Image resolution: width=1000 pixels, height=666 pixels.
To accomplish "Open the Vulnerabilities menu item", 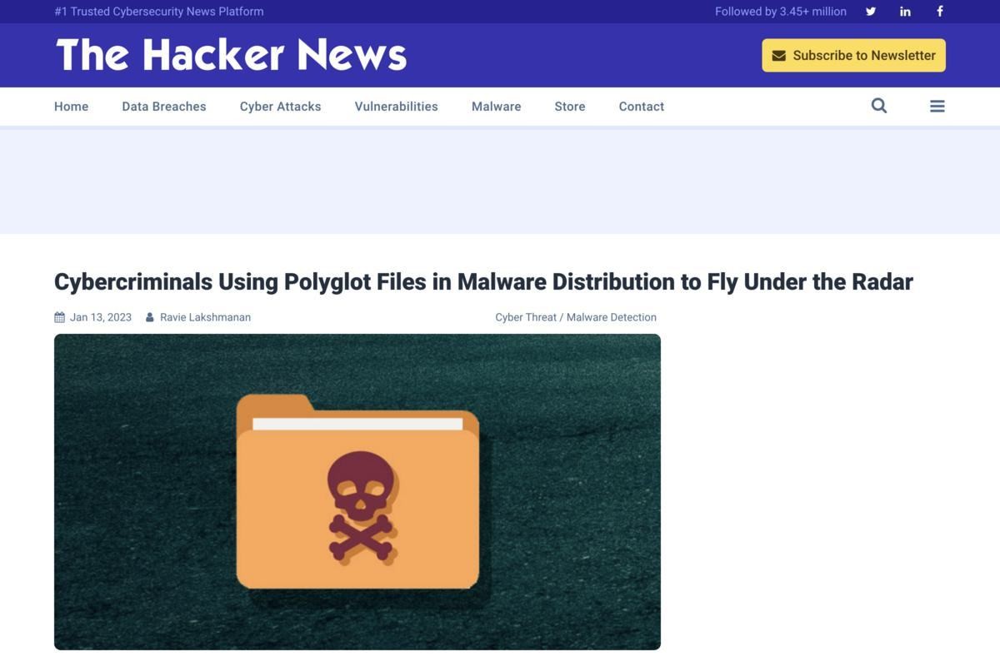I will 397,107.
